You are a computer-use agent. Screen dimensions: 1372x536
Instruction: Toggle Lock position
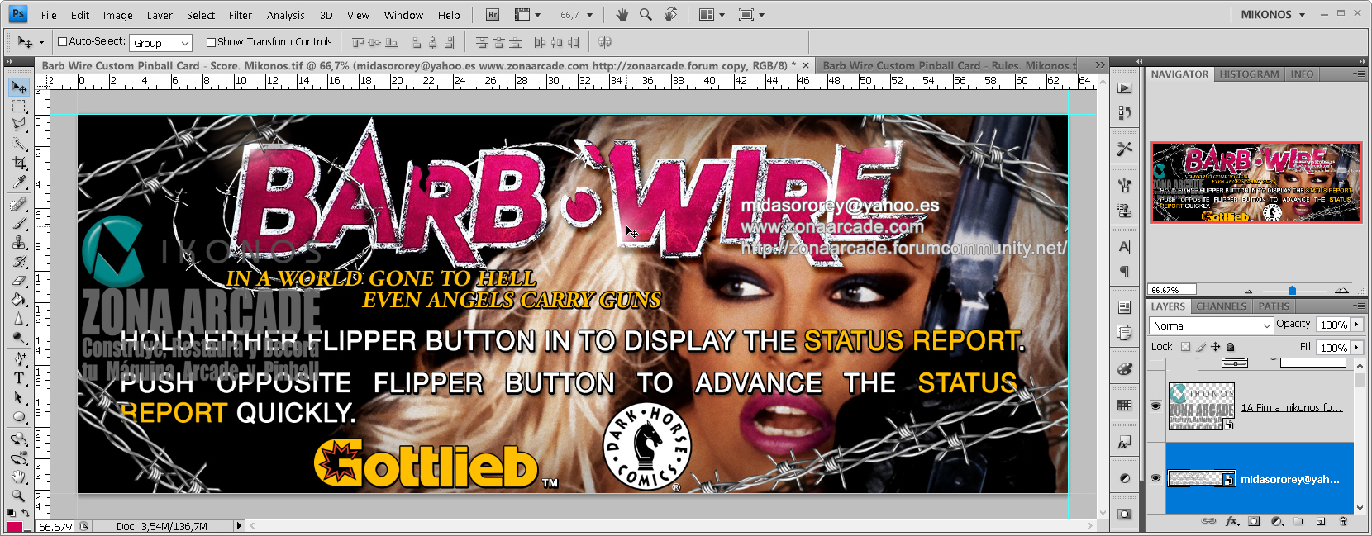pos(1216,347)
